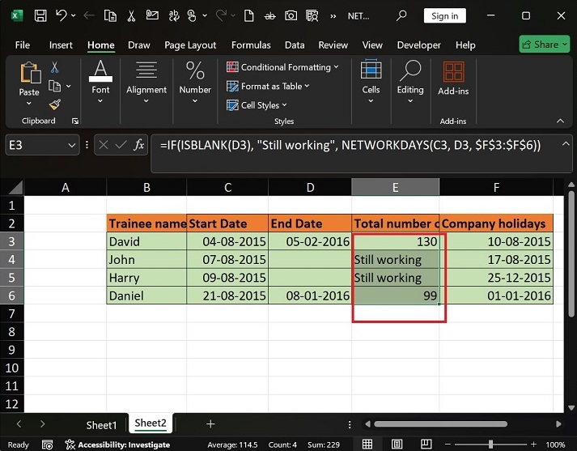
Task: Click the Save icon in title bar
Action: [40, 15]
